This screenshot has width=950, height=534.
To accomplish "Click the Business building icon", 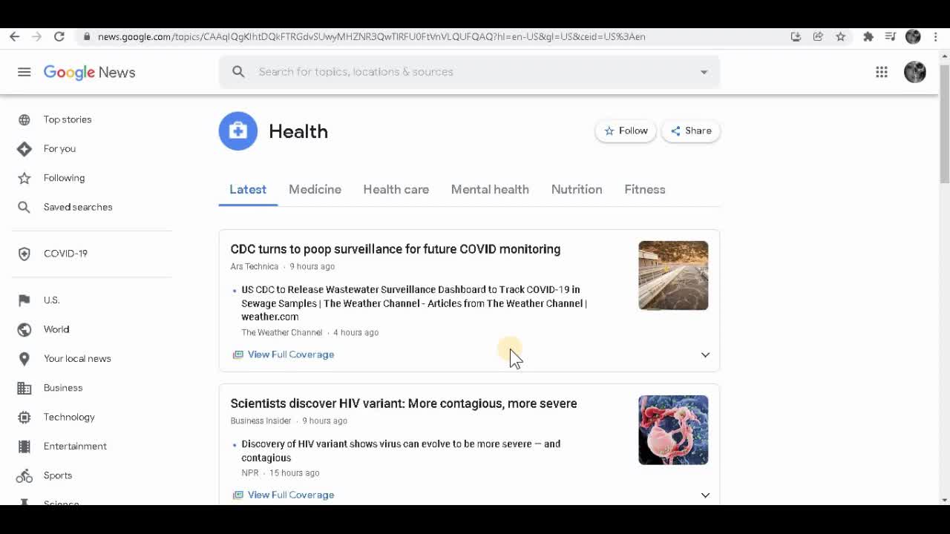I will pos(24,388).
